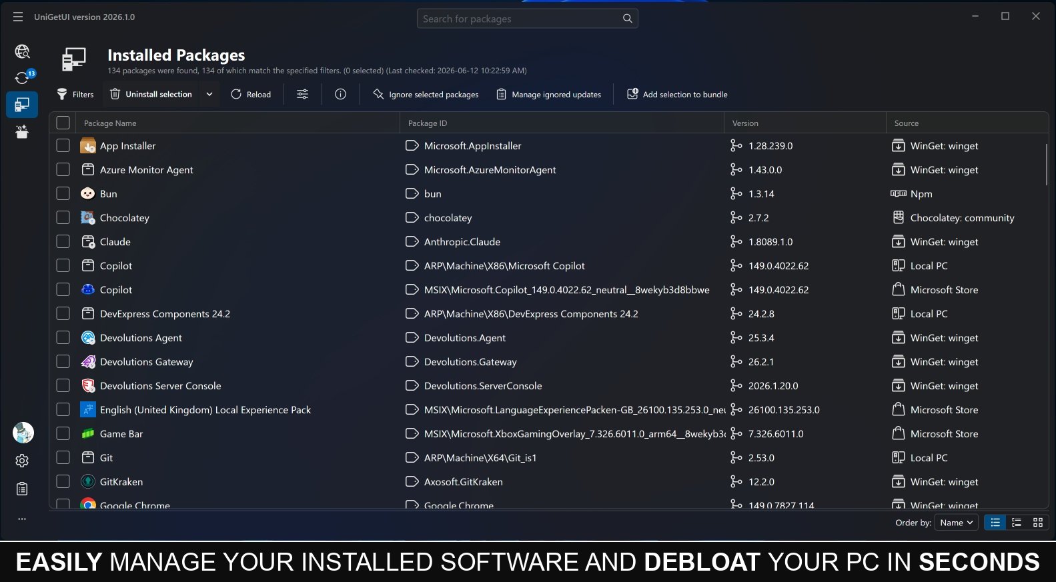Select the English (United Kingdom) Local Experience Pack row
Image resolution: width=1056 pixels, height=582 pixels.
pyautogui.click(x=548, y=409)
